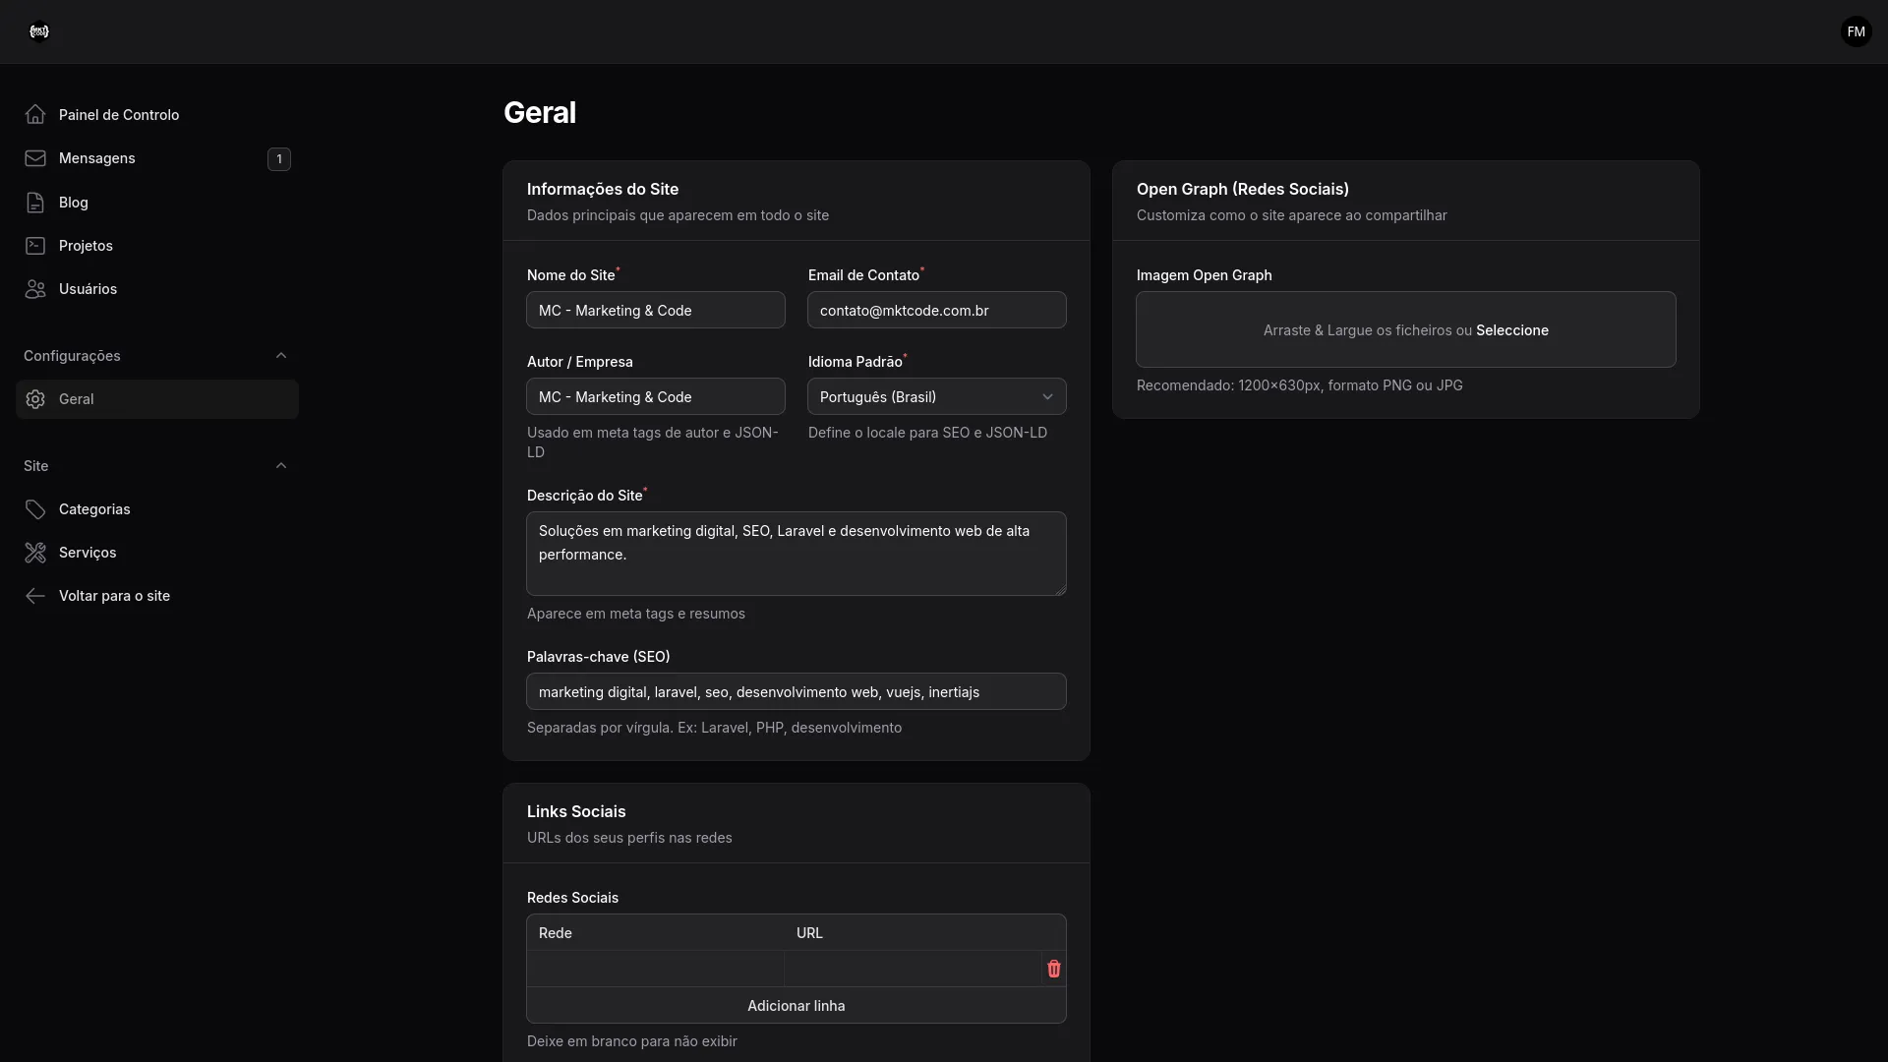Delete social network row with trash icon
The image size is (1888, 1062).
point(1054,969)
